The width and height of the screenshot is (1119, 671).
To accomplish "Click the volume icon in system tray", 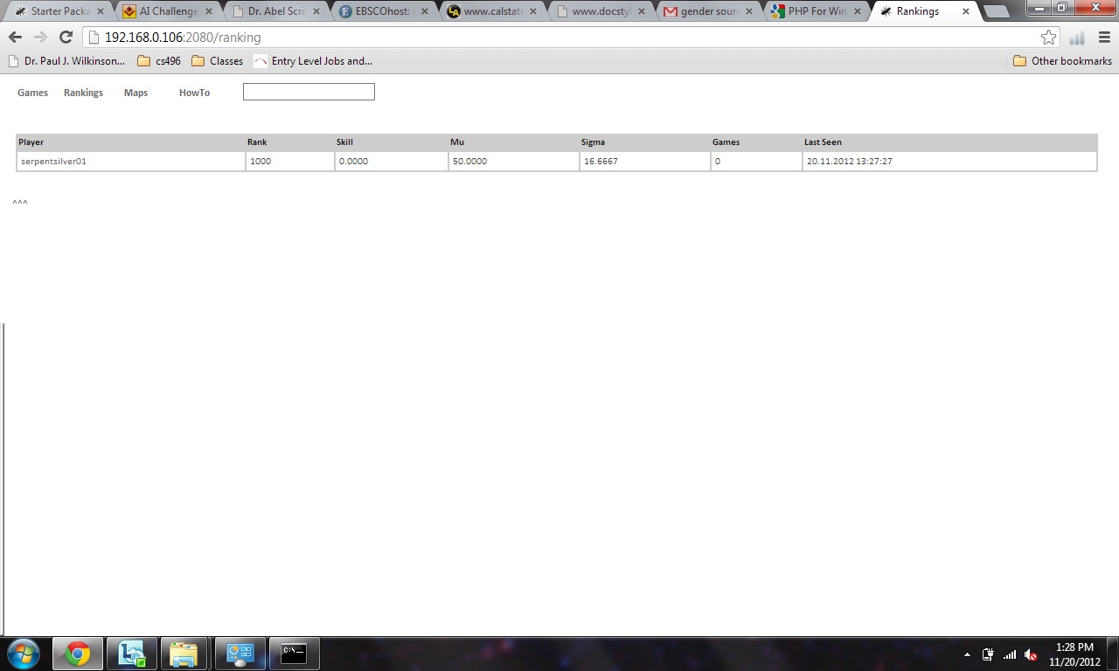I will point(1031,654).
